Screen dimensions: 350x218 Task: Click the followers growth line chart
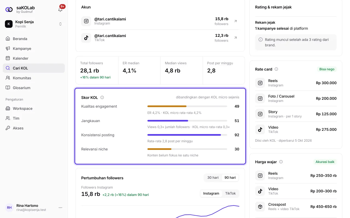click(x=160, y=211)
